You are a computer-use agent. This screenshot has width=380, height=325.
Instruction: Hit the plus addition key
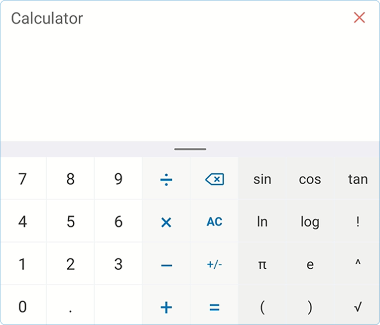click(x=166, y=307)
